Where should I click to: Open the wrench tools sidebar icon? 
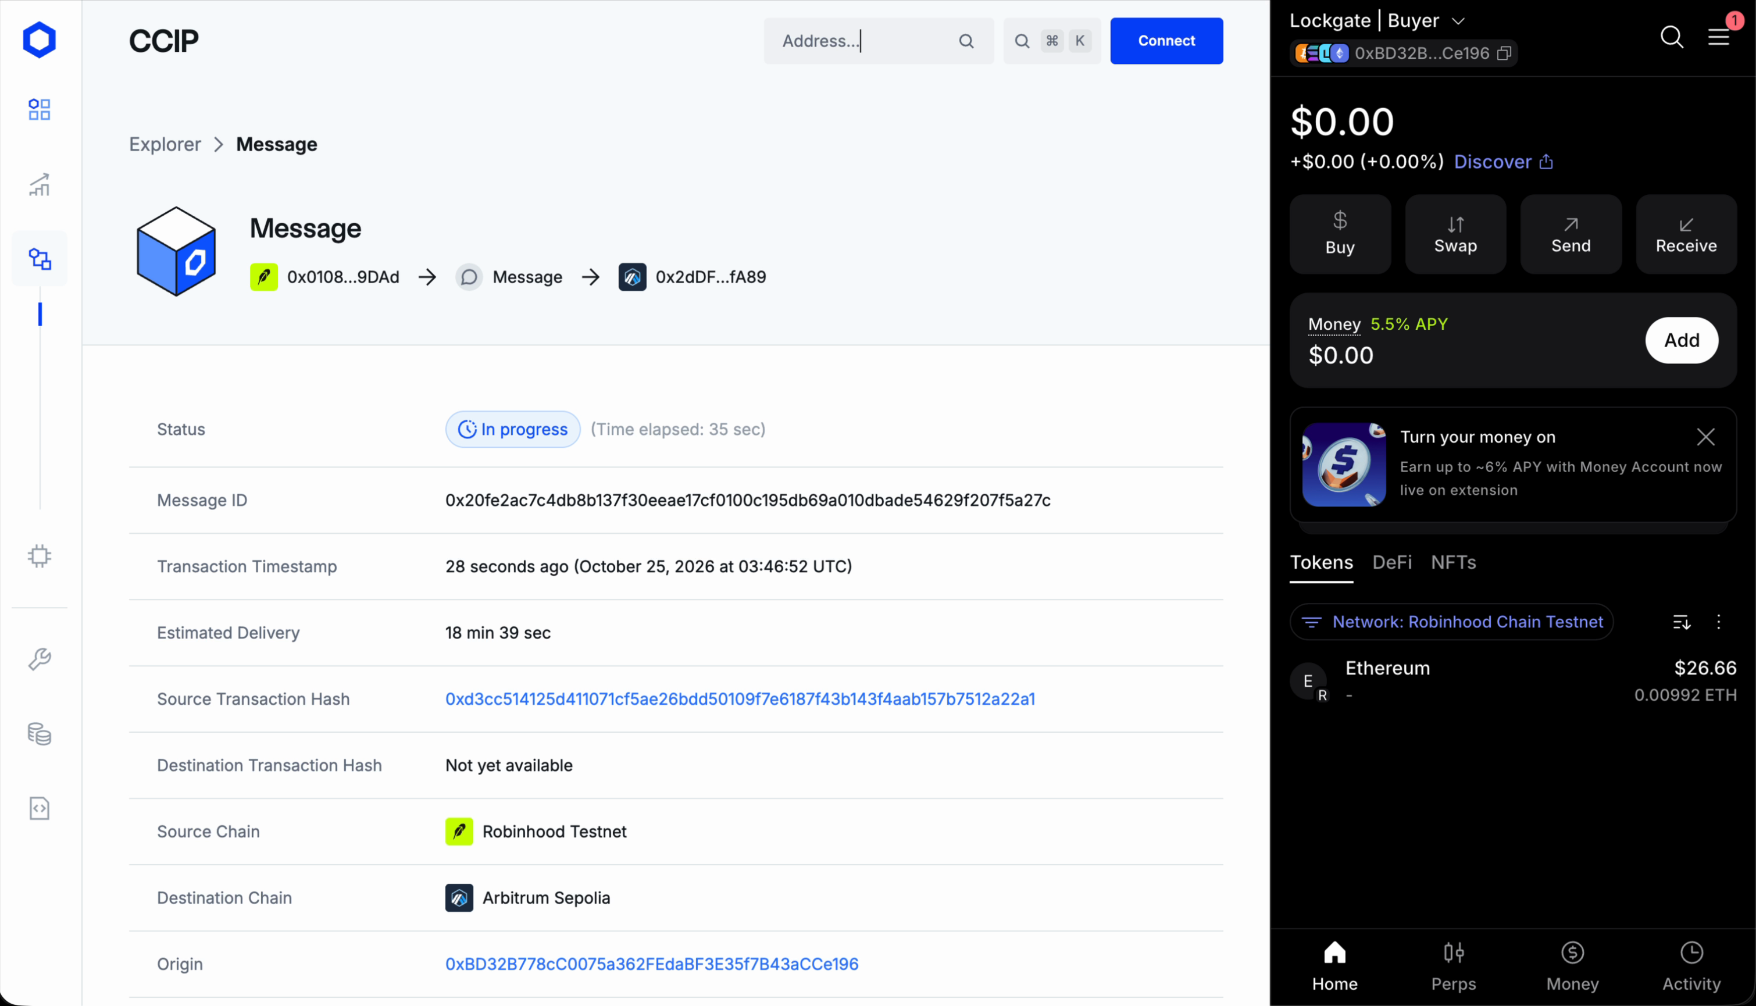coord(40,659)
